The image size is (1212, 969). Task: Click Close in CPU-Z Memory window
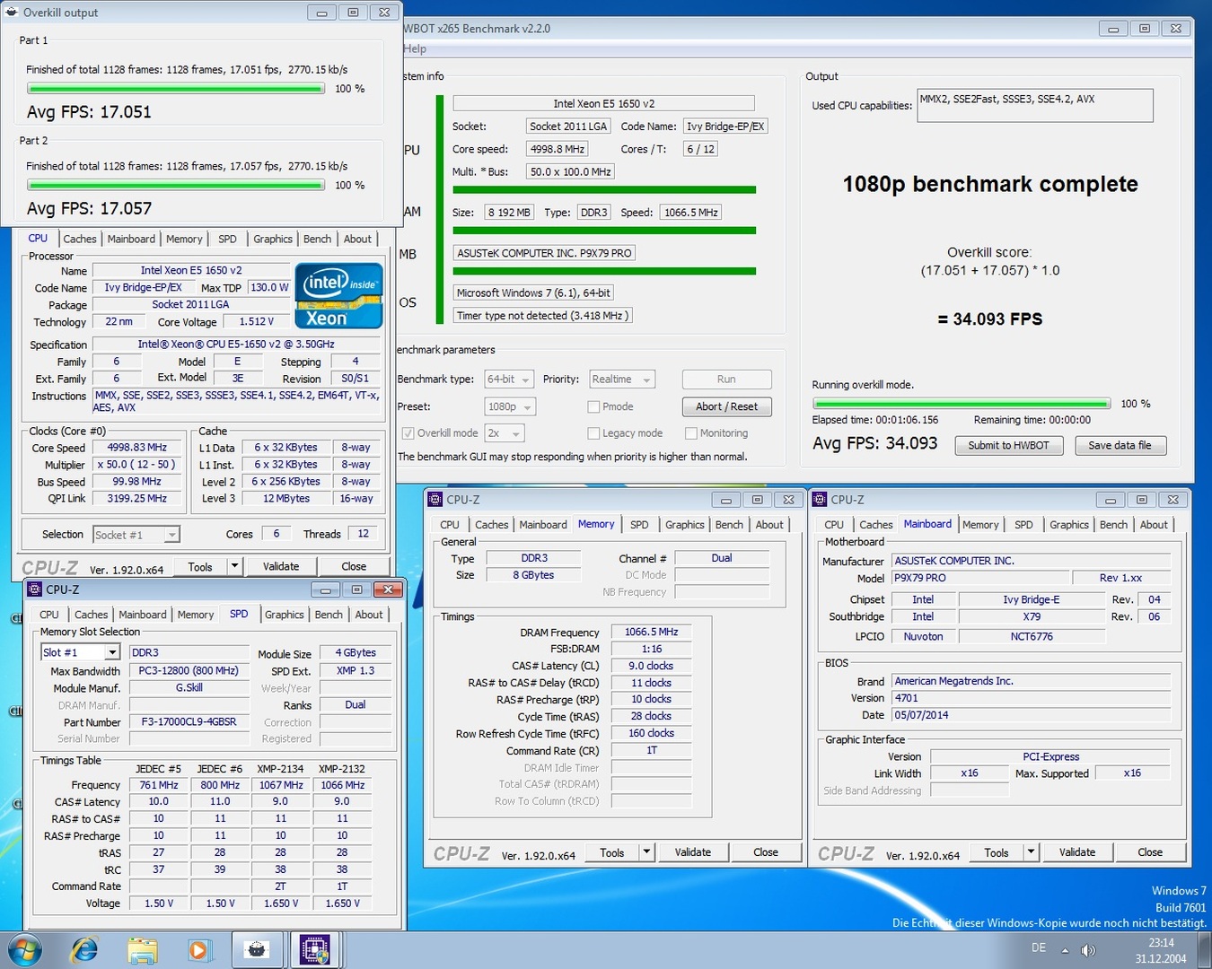click(x=765, y=852)
